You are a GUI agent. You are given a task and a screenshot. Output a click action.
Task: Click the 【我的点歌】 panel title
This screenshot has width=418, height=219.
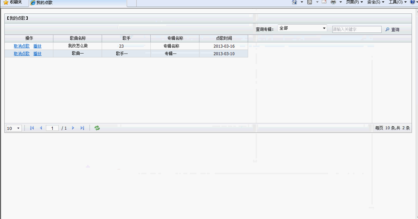(x=17, y=18)
